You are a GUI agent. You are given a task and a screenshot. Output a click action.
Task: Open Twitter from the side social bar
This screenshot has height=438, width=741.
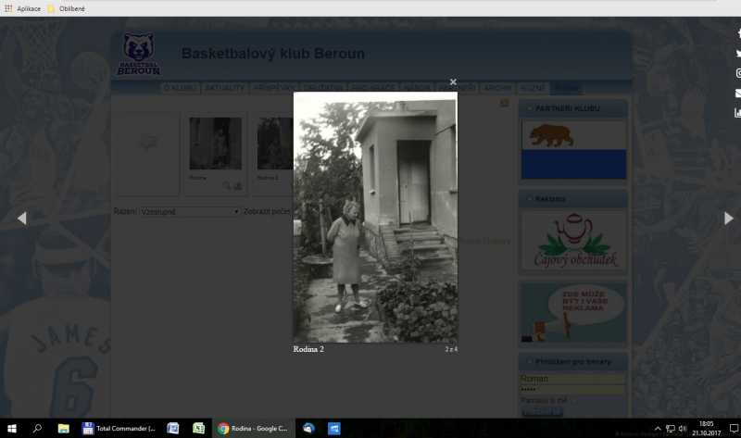point(738,54)
